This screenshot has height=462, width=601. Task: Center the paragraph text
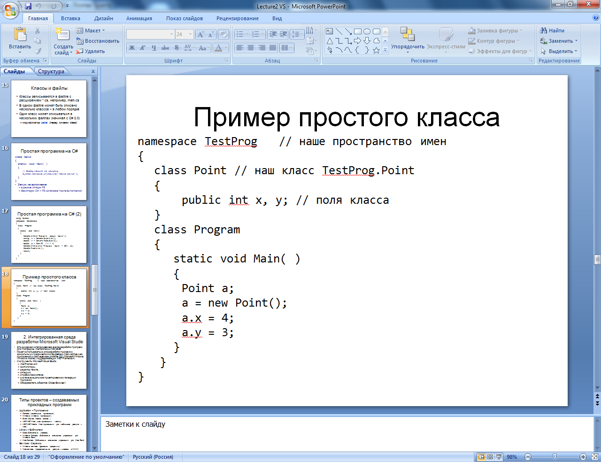click(x=251, y=48)
